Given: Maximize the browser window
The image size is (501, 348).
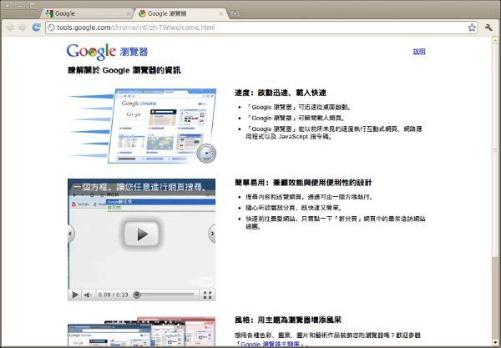Looking at the screenshot, I should tap(32, 5).
